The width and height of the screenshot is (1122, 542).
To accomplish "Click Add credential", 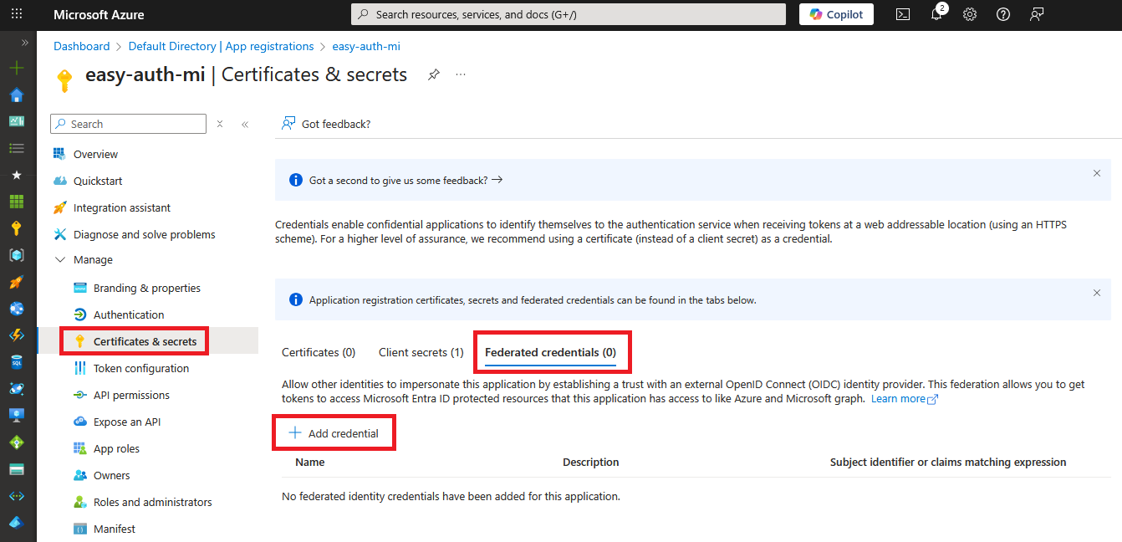I will (334, 433).
